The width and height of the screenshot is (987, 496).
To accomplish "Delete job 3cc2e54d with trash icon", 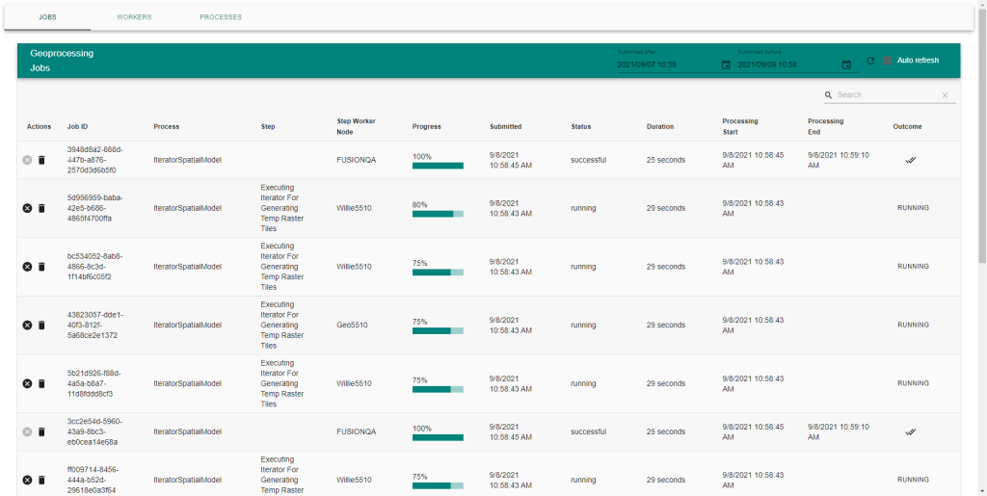I will tap(41, 432).
